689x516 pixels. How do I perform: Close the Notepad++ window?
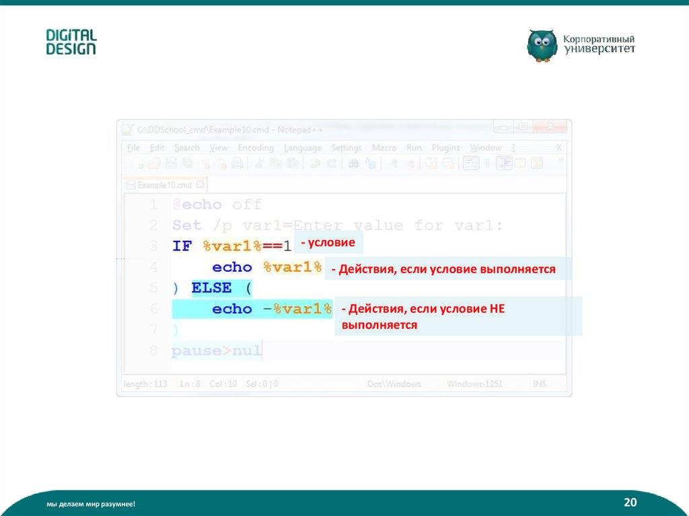point(550,126)
